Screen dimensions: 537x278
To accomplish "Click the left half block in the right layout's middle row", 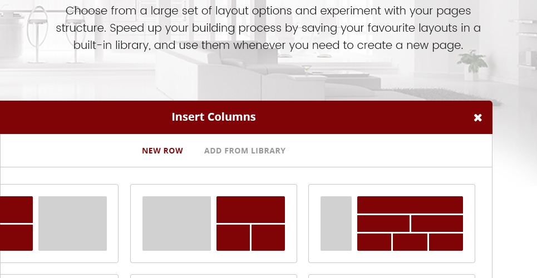I will tap(383, 224).
